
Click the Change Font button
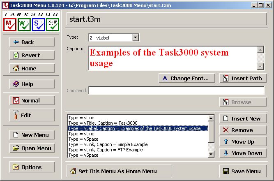[x=185, y=78]
